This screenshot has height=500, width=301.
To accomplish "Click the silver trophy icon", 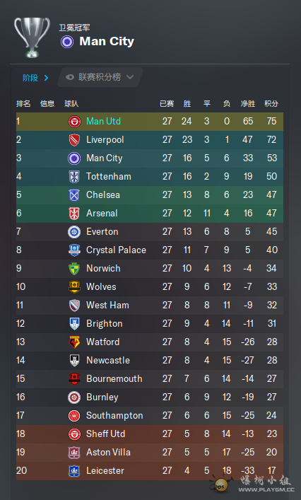I will [32, 37].
